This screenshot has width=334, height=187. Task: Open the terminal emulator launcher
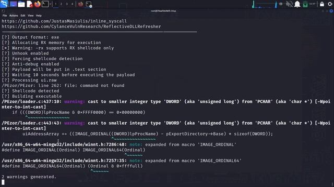[x=45, y=4]
